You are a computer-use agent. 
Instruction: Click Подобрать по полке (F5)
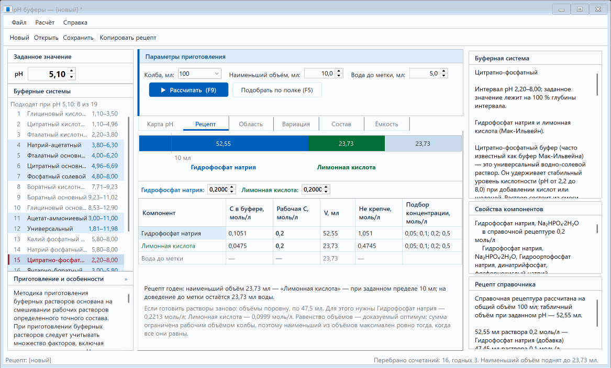click(x=277, y=90)
